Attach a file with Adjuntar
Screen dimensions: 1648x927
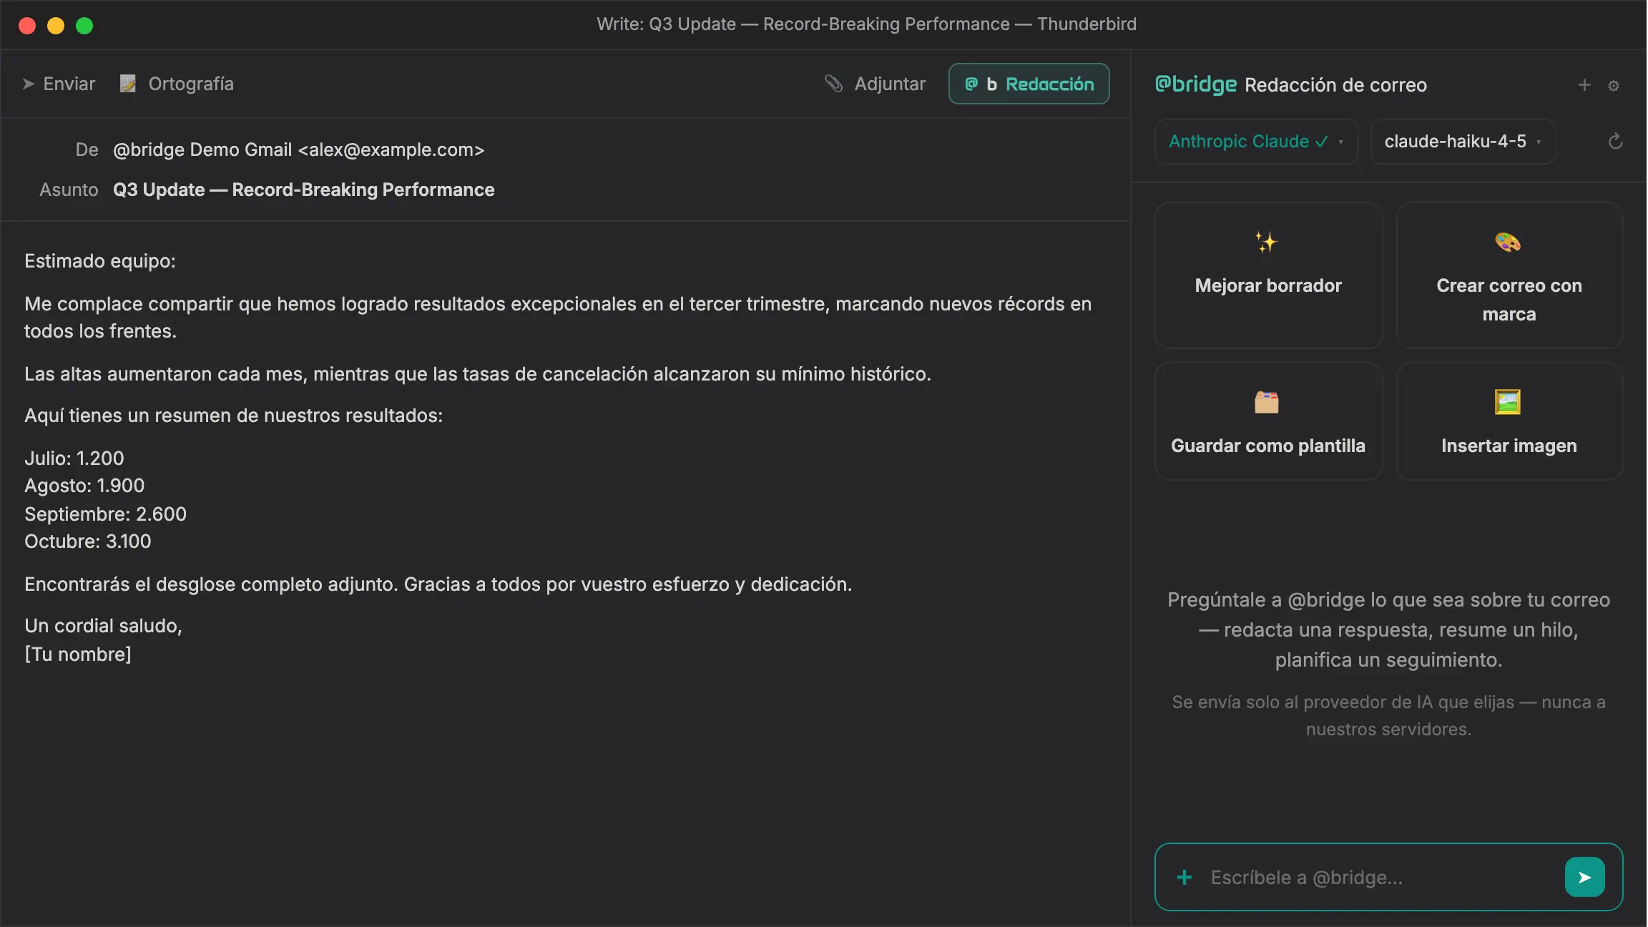875,84
